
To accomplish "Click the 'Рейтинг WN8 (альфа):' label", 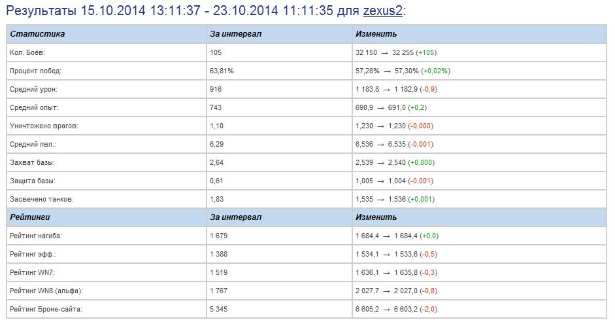I will 46,291.
